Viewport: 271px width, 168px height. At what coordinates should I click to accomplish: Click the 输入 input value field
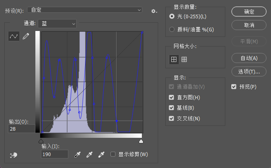54,154
